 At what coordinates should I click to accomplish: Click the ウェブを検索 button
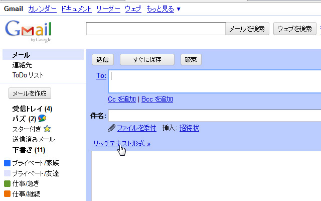tap(295, 29)
